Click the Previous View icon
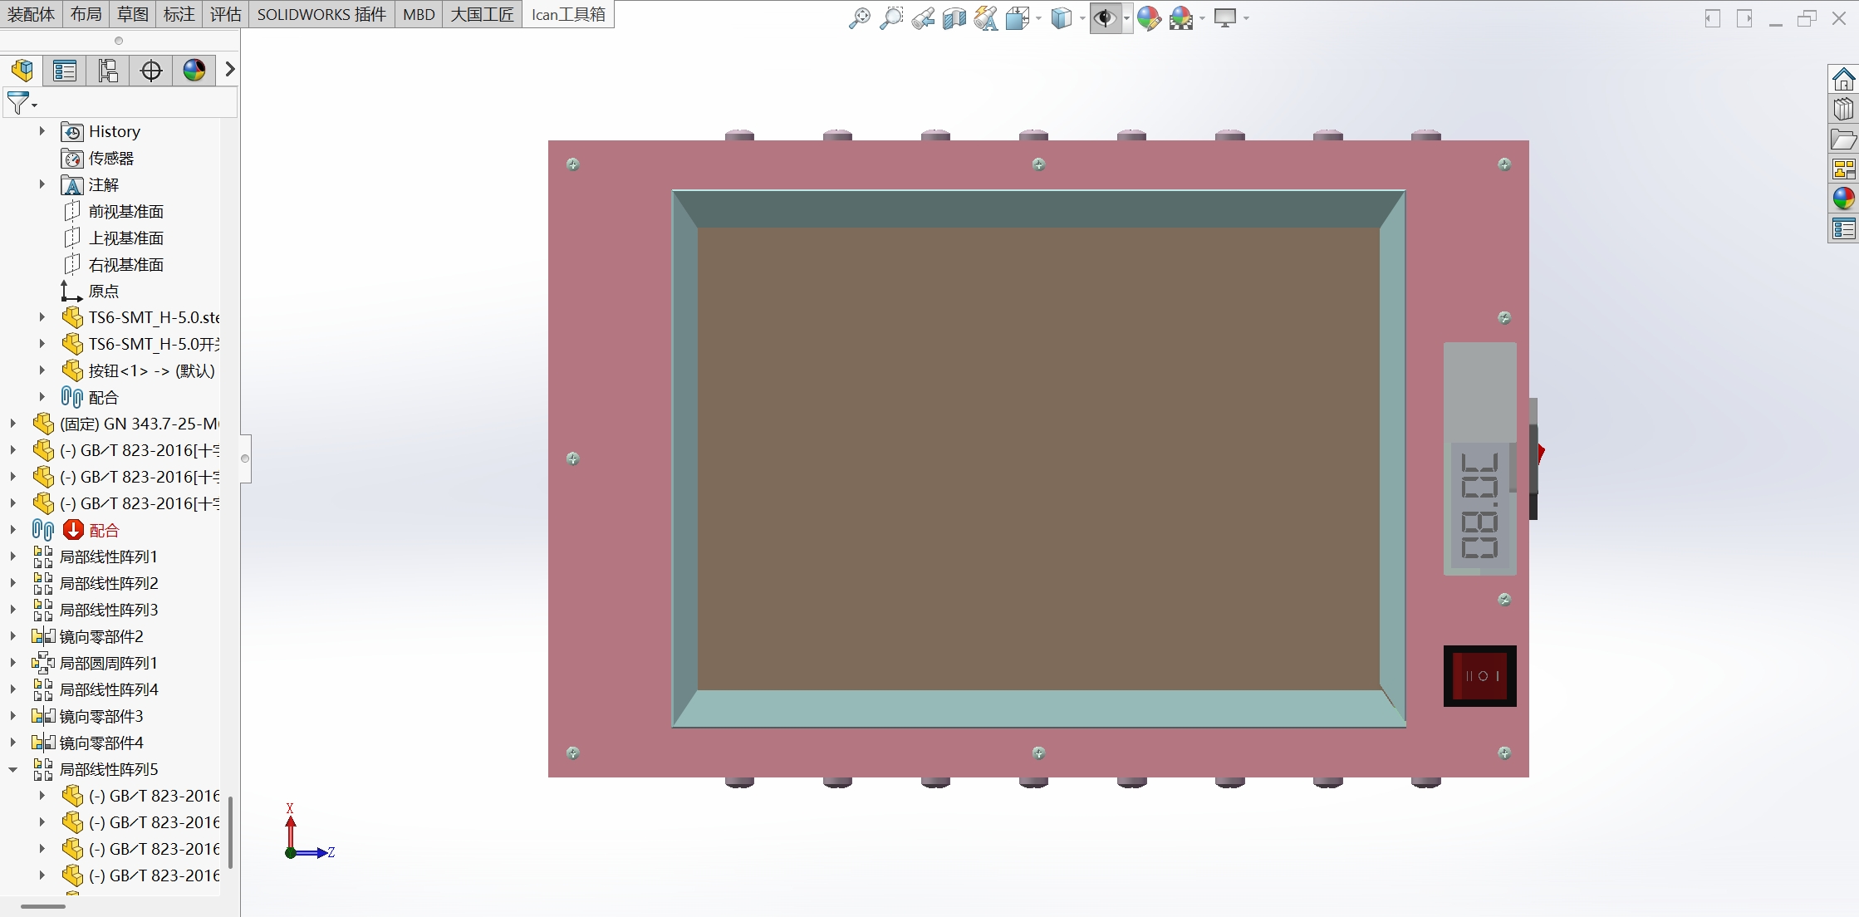 click(x=923, y=17)
